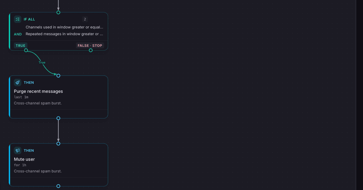The image size is (363, 190).
Task: Click the 'True' edge label on connector
Action: coord(42,62)
